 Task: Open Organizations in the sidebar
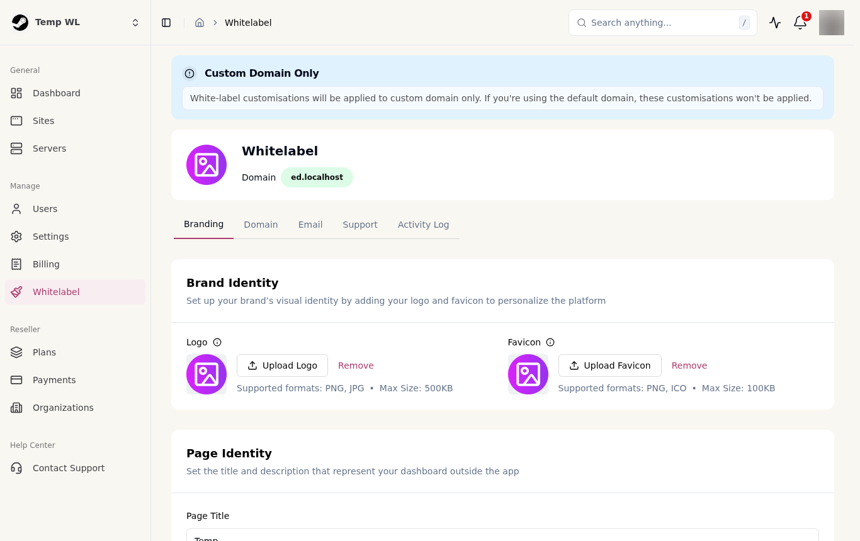coord(76,408)
